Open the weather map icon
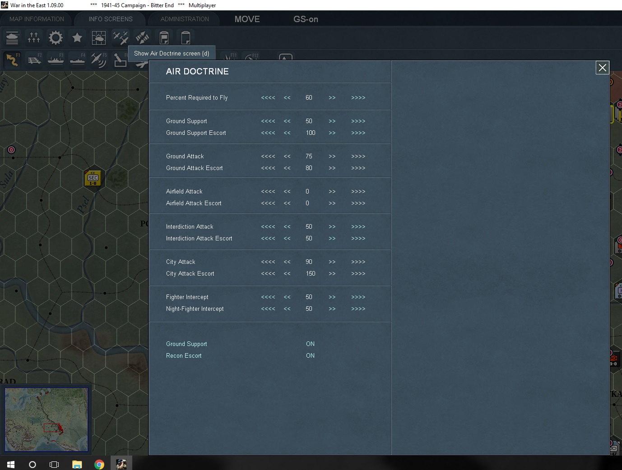The image size is (622, 470). pos(99,37)
